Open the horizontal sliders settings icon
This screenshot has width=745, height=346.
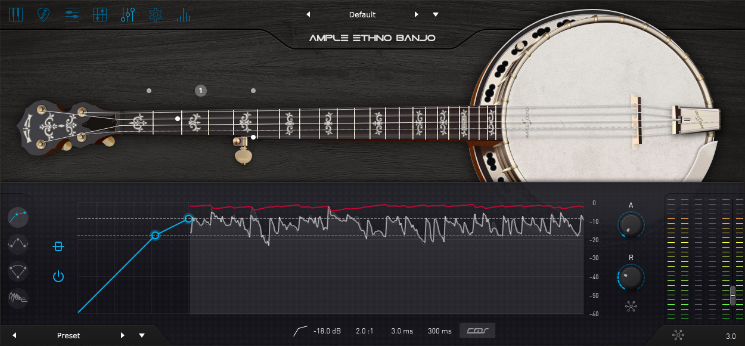72,14
